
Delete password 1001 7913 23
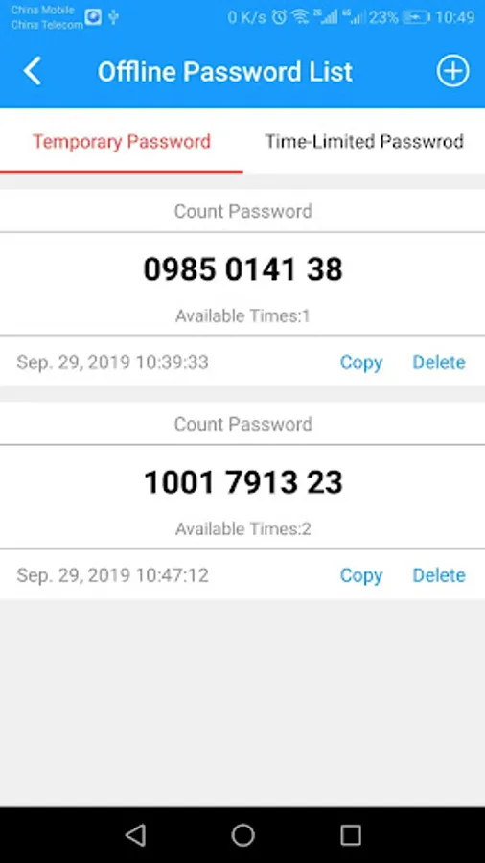pyautogui.click(x=439, y=575)
